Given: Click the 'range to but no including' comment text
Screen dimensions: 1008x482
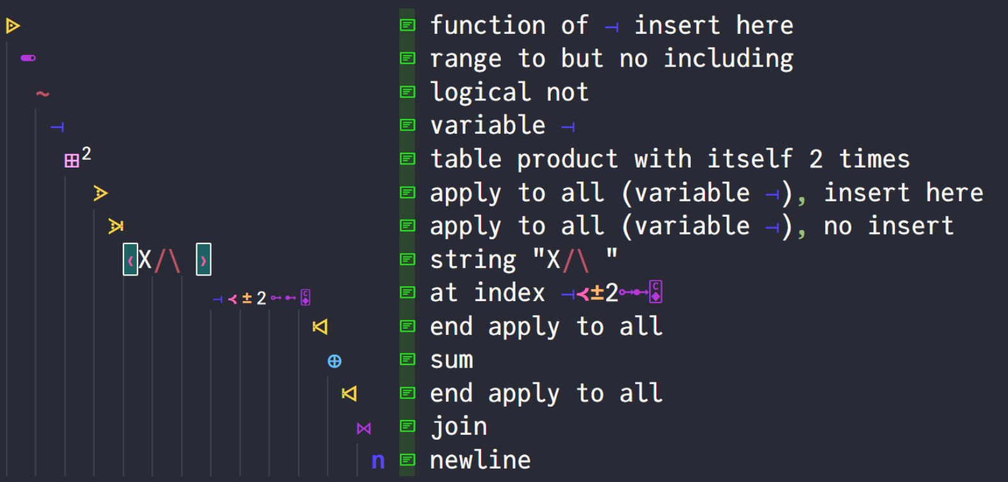Looking at the screenshot, I should coord(611,59).
